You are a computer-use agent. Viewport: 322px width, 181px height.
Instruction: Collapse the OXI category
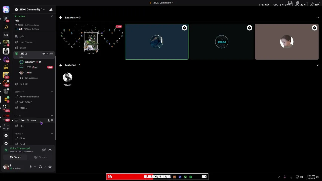[x=18, y=116]
